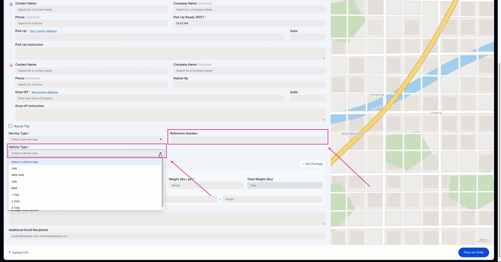The width and height of the screenshot is (501, 262).
Task: Choose MINI-VAN from the vehicle list
Action: point(85,175)
